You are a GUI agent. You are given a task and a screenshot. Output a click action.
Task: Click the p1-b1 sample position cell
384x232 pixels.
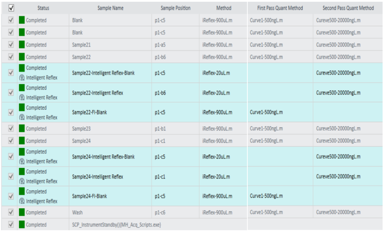click(175, 128)
